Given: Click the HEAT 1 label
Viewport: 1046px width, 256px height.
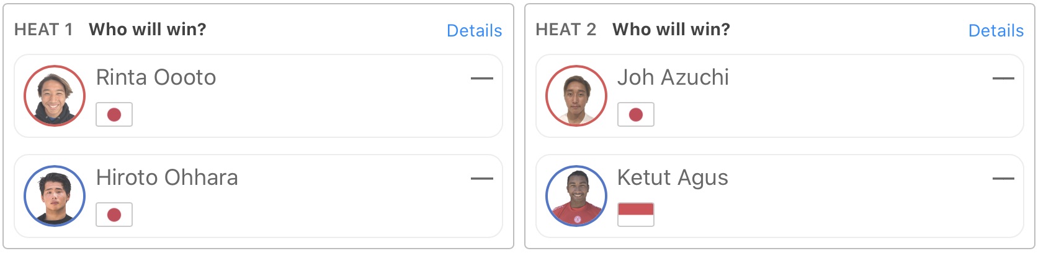Looking at the screenshot, I should 43,30.
